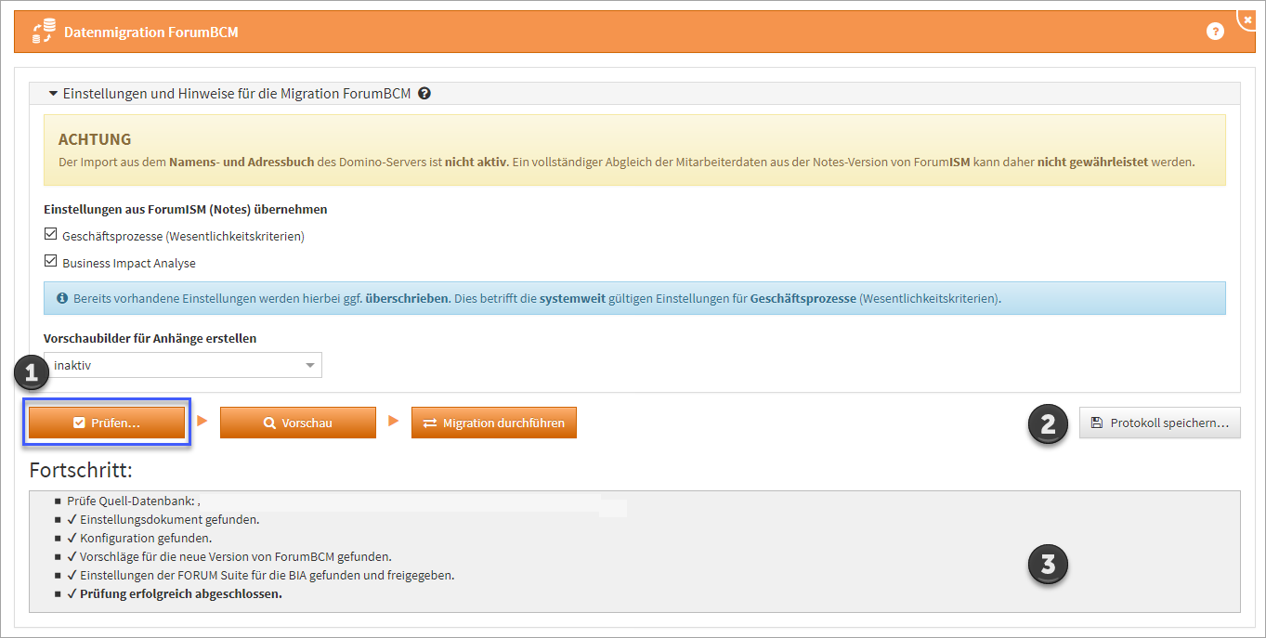Select the ACHTUNG warning heading

pos(95,139)
